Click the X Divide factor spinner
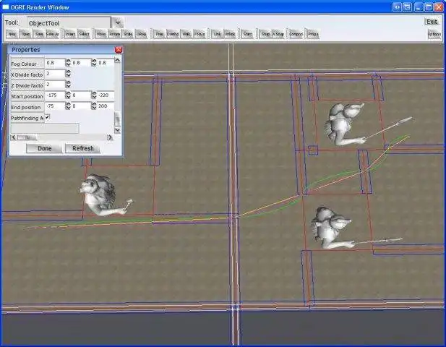 pos(68,74)
